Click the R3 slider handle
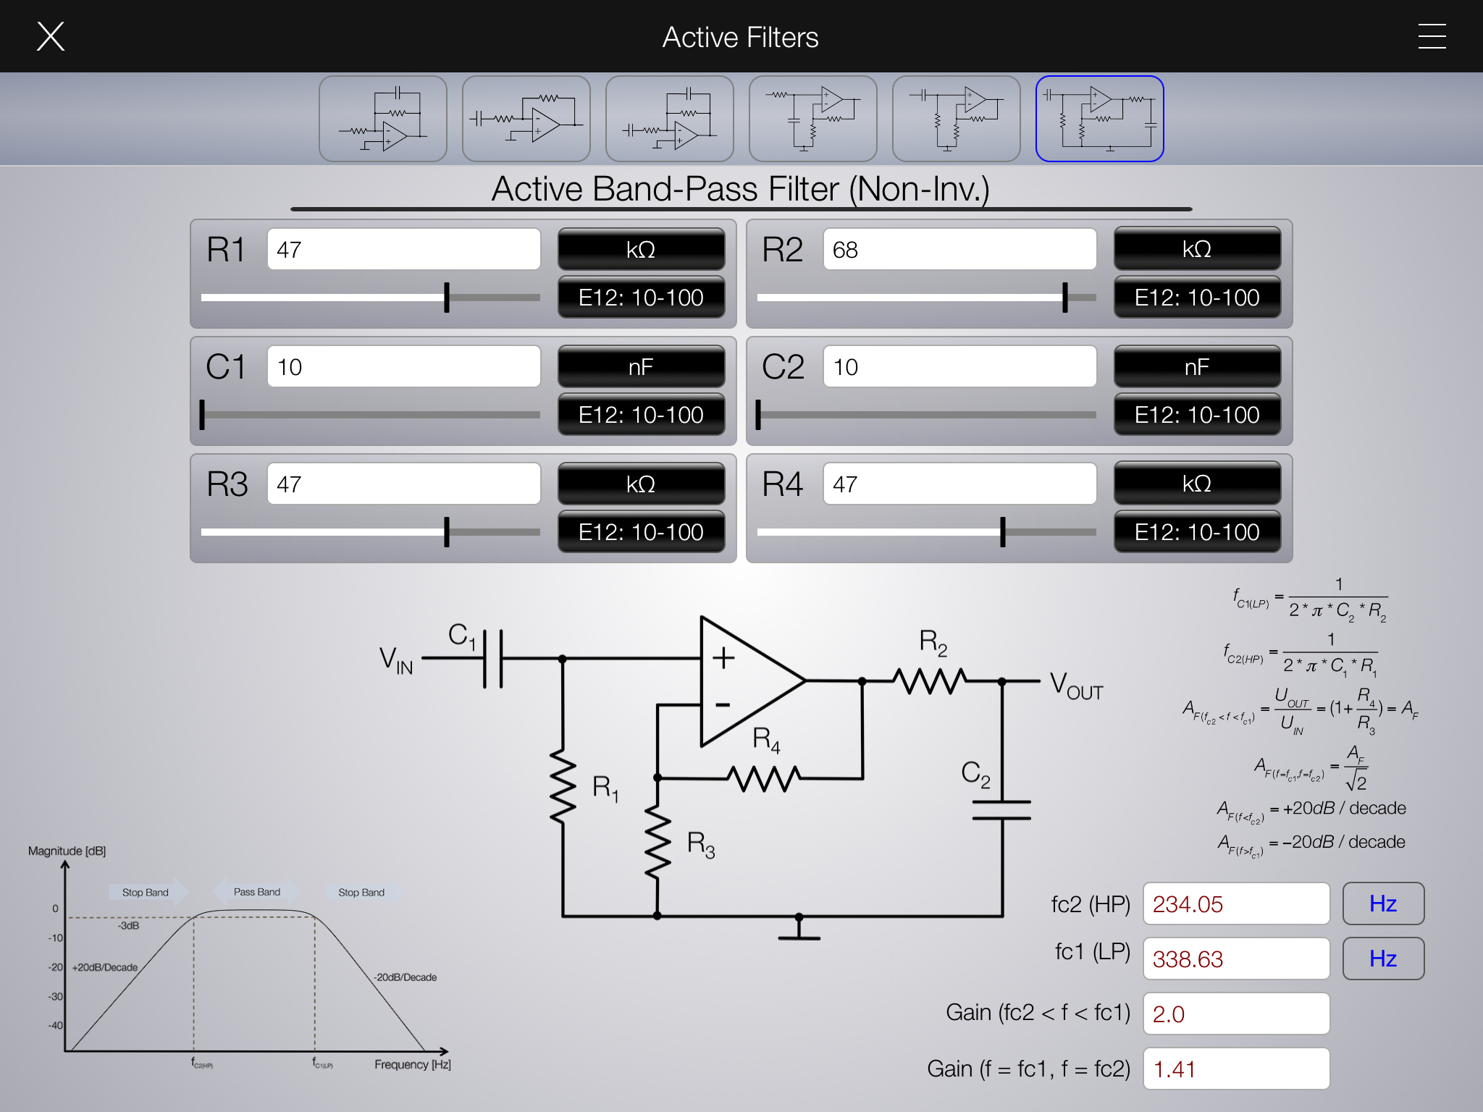Image resolution: width=1483 pixels, height=1112 pixels. coord(447,532)
